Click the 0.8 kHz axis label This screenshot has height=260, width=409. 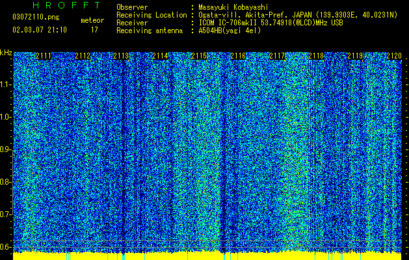5,182
